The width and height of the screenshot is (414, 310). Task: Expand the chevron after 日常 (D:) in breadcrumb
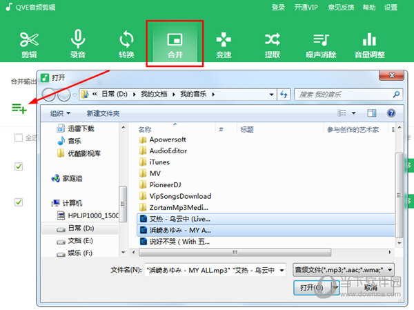coord(135,95)
